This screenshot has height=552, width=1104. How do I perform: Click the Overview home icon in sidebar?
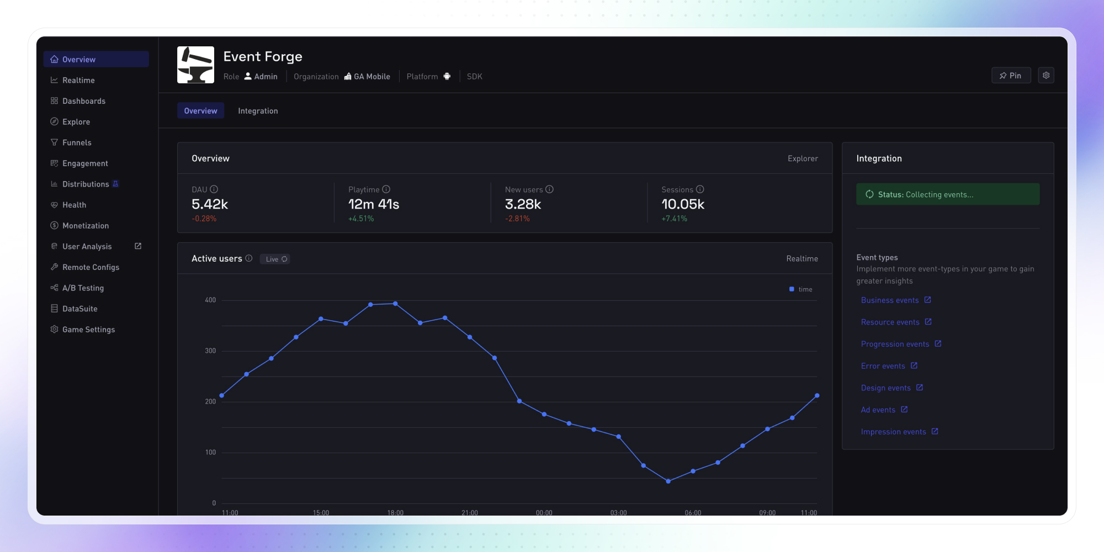click(54, 59)
